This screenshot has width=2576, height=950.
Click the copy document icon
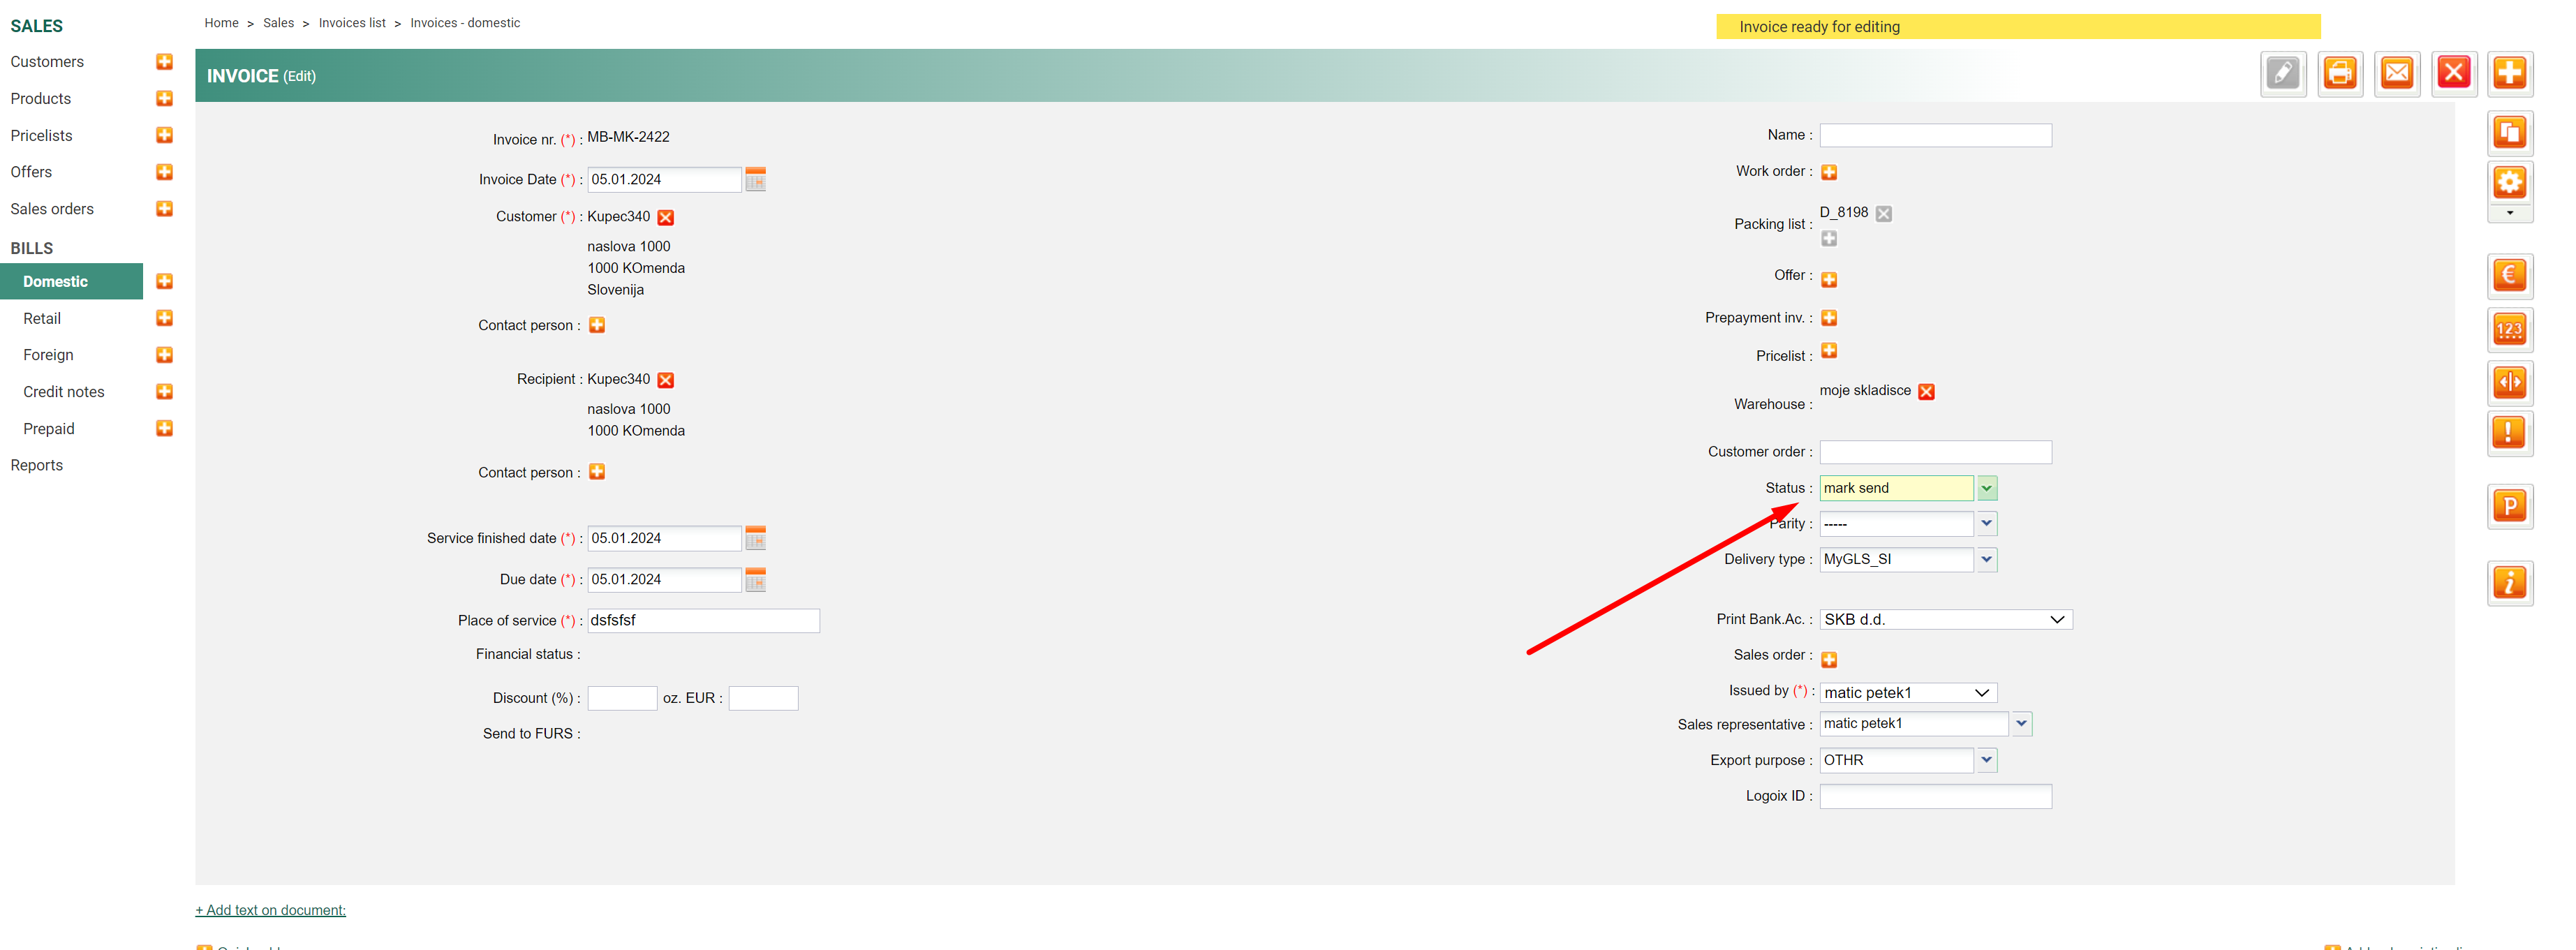click(x=2509, y=133)
